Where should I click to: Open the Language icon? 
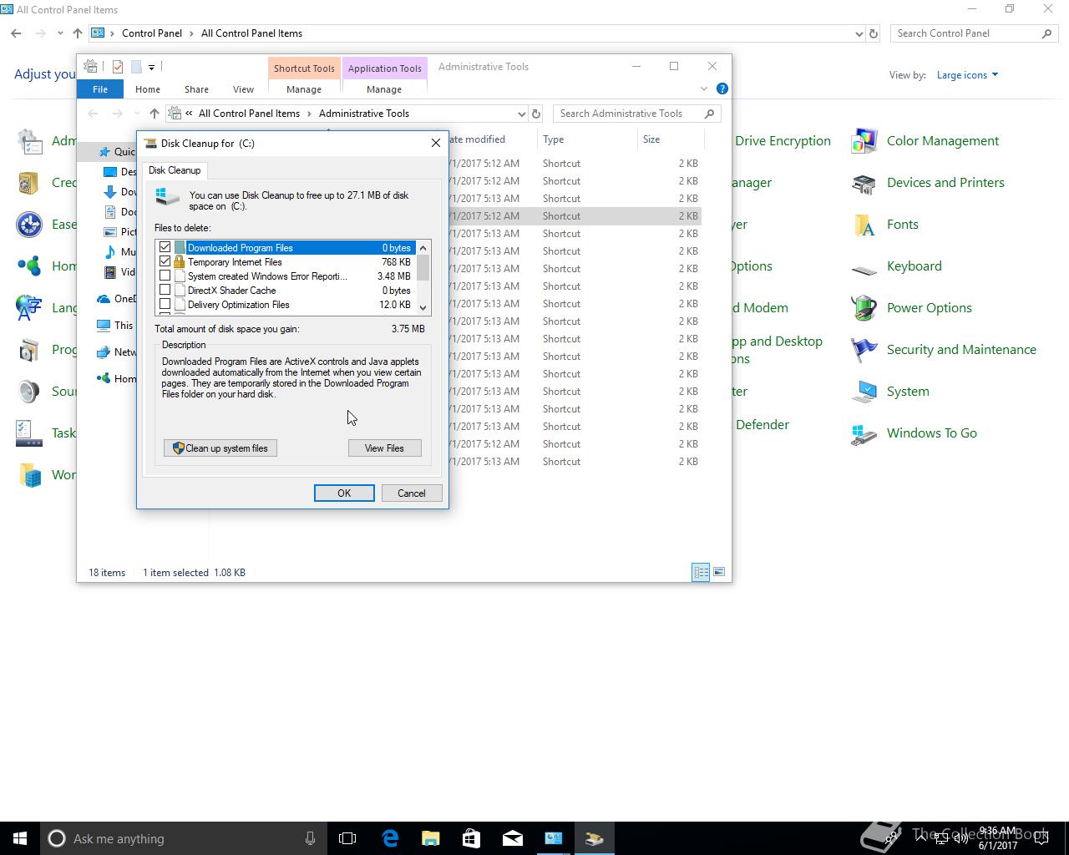tap(29, 308)
